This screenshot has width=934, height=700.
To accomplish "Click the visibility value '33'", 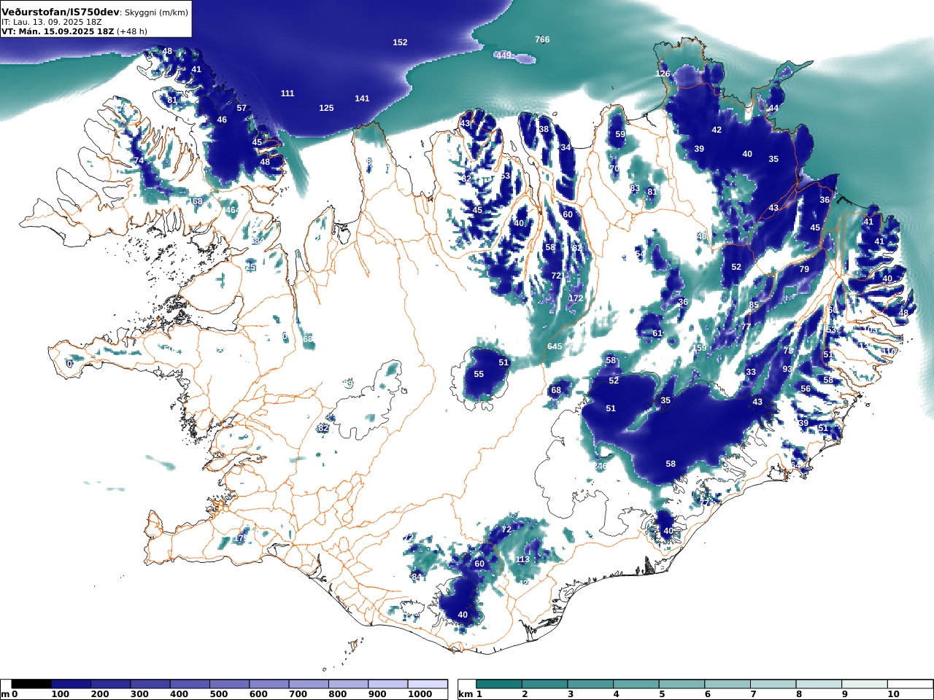I will (751, 372).
